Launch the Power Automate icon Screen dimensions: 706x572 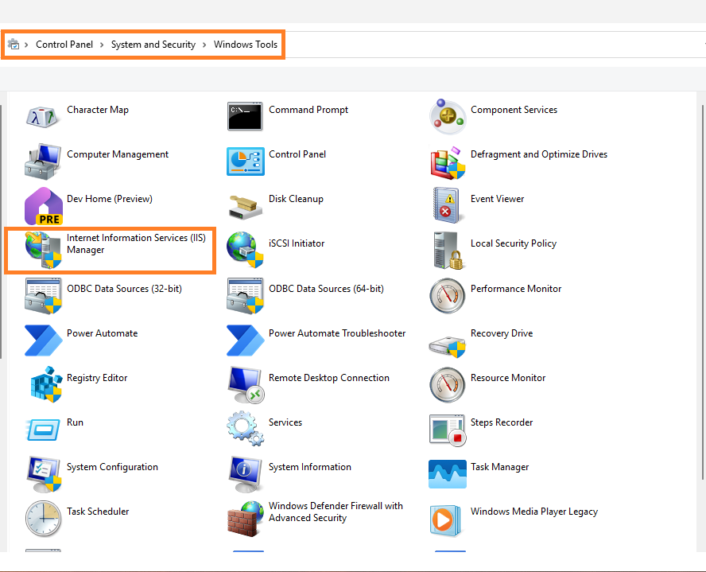click(x=43, y=340)
